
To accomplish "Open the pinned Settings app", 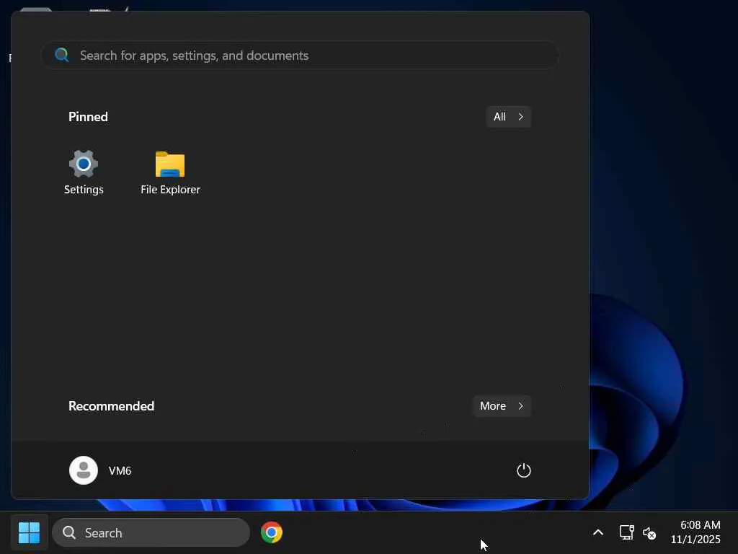I will (84, 172).
